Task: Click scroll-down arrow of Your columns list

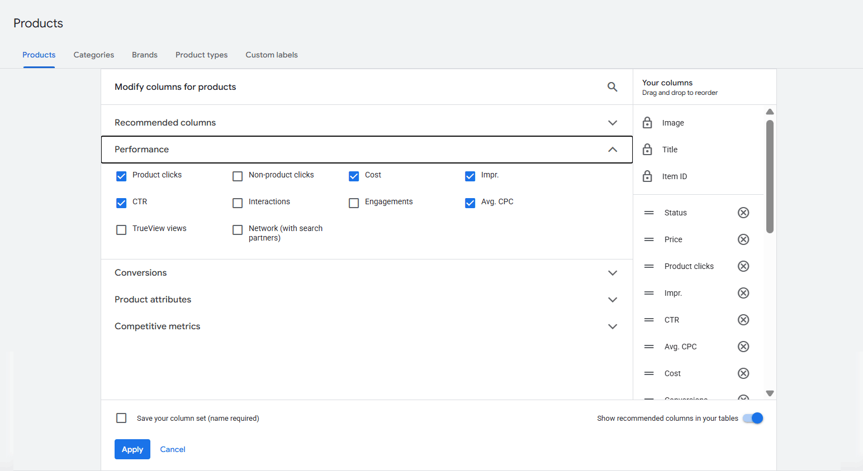Action: [770, 393]
